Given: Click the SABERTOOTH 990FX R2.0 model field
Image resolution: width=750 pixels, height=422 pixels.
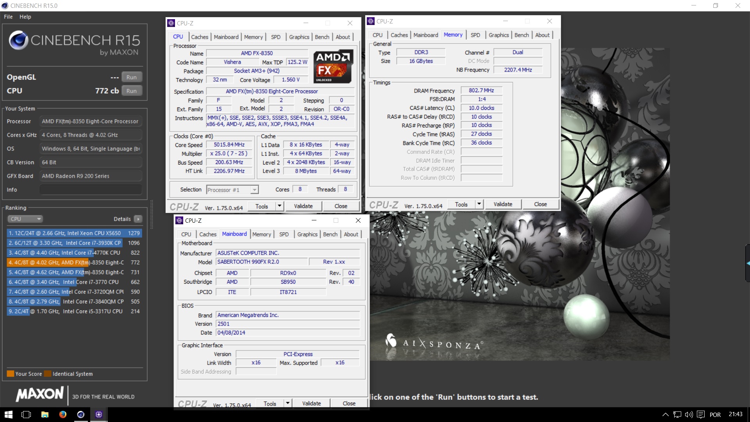Looking at the screenshot, I should [x=261, y=262].
